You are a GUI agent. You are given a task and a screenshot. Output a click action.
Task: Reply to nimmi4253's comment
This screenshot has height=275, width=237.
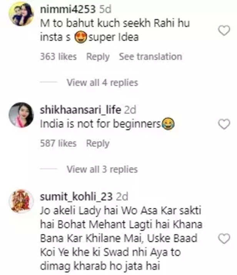(x=98, y=57)
